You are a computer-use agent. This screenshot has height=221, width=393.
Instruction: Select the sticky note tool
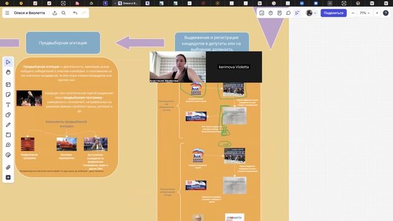click(8, 95)
